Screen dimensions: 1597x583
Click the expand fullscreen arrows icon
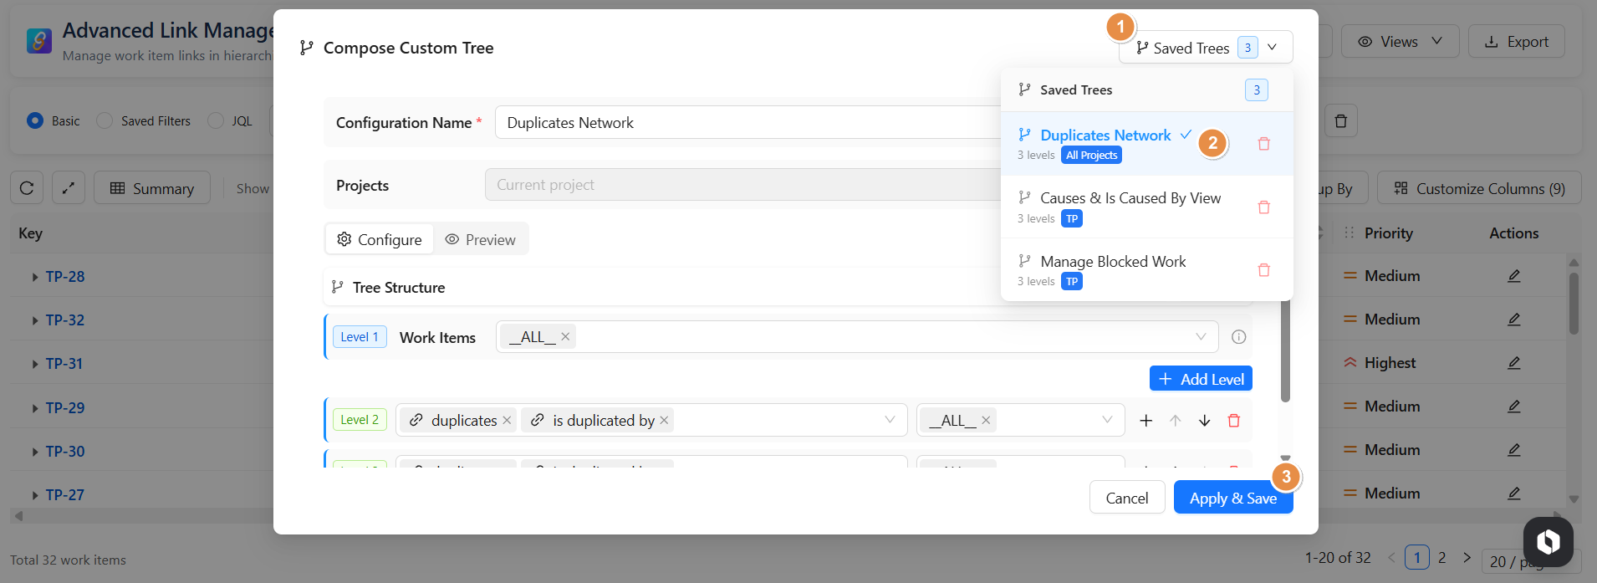click(x=69, y=188)
